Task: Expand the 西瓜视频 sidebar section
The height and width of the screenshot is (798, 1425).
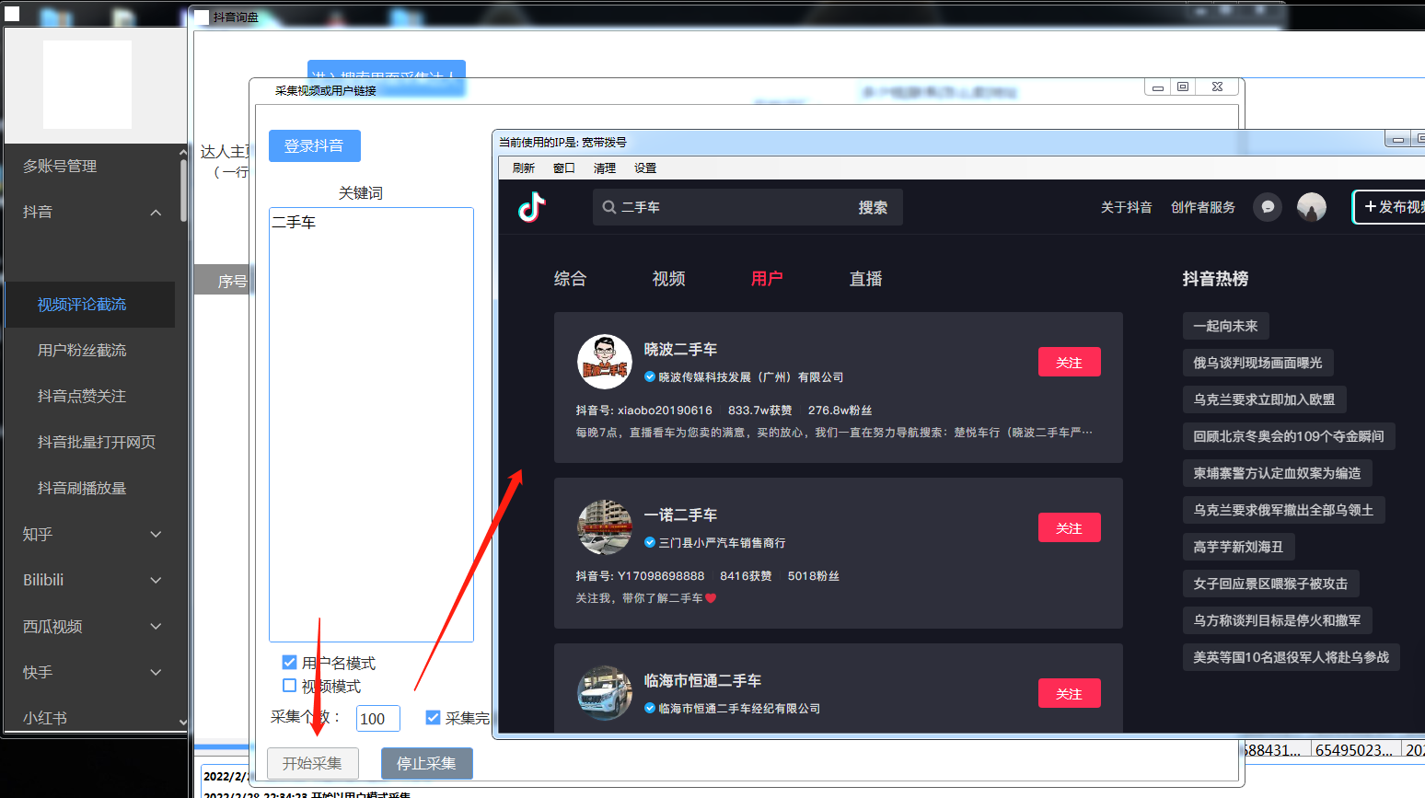Action: (x=156, y=626)
